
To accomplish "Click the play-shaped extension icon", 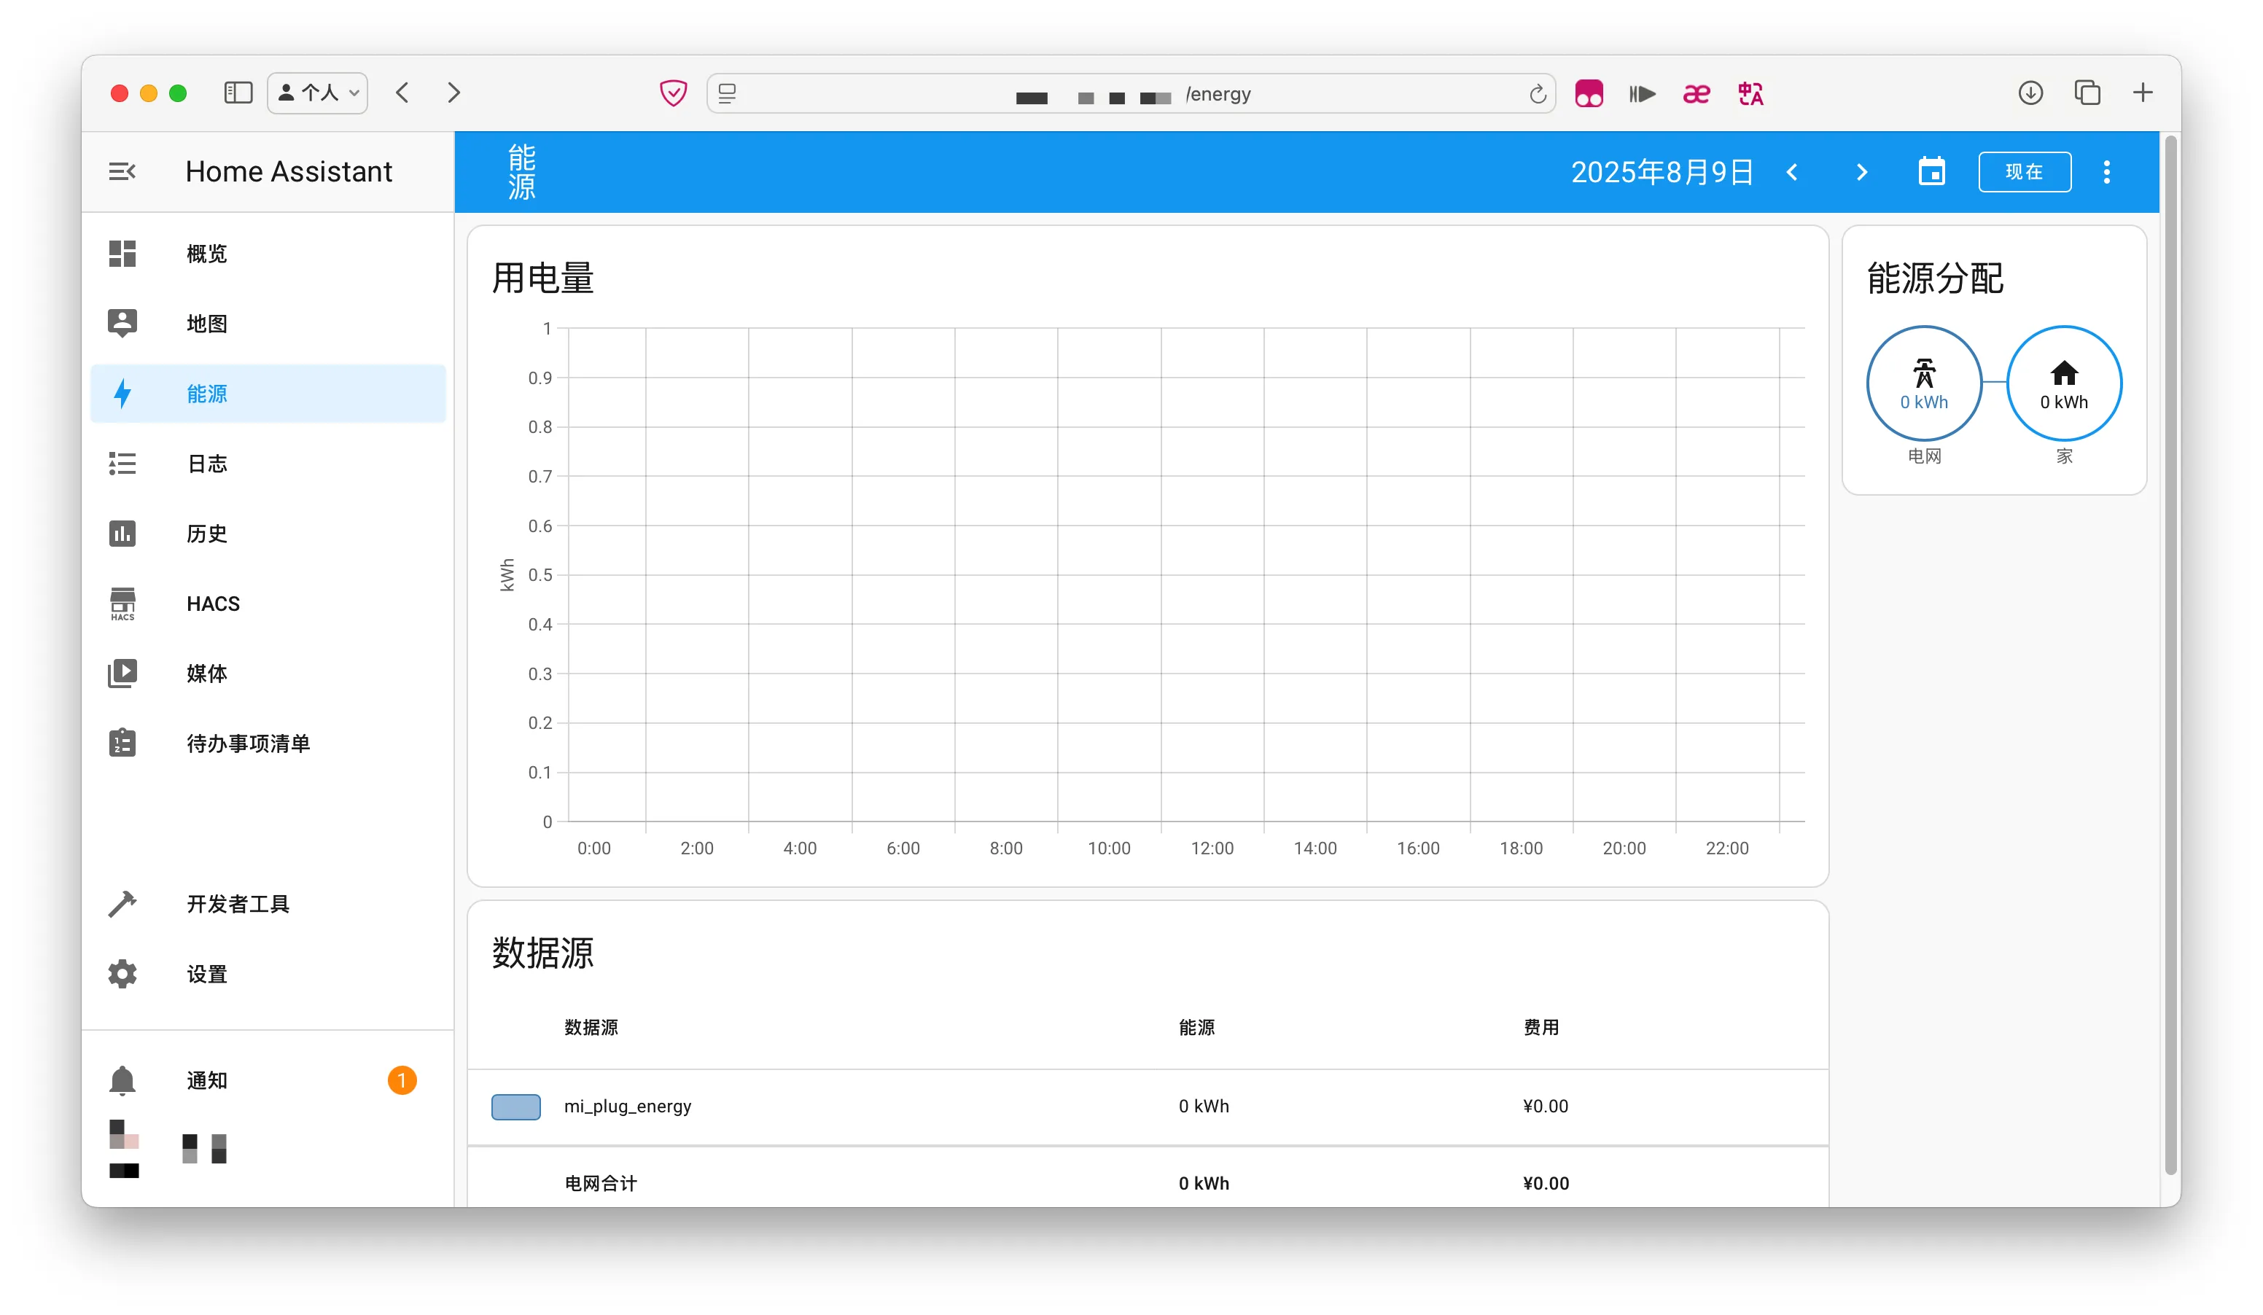I will pyautogui.click(x=1642, y=93).
